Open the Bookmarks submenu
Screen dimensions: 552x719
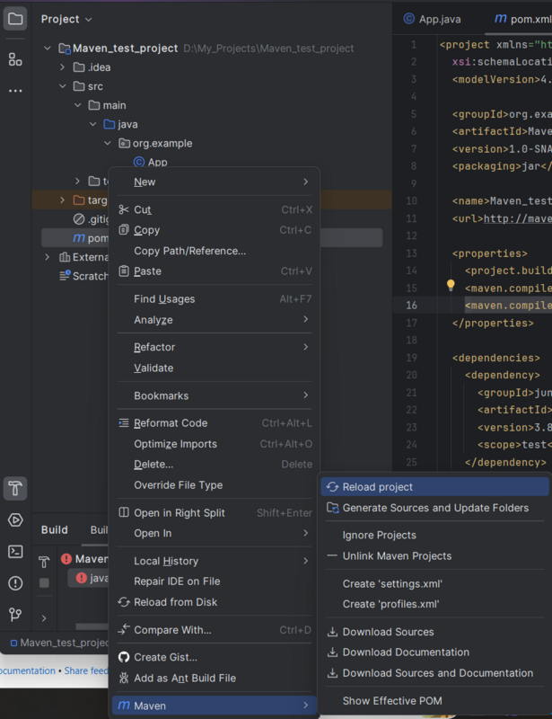(214, 395)
